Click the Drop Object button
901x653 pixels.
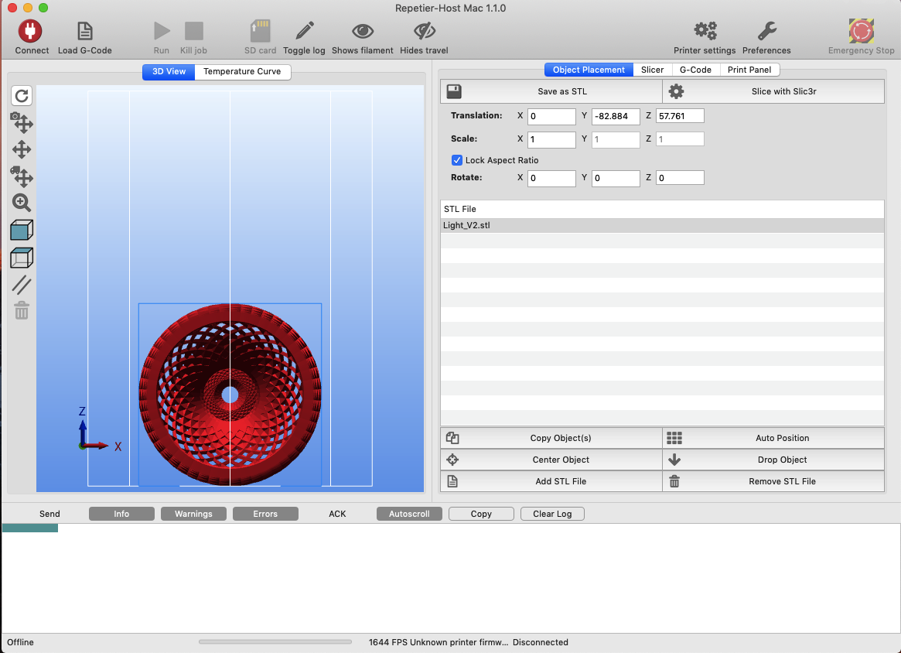click(x=773, y=460)
